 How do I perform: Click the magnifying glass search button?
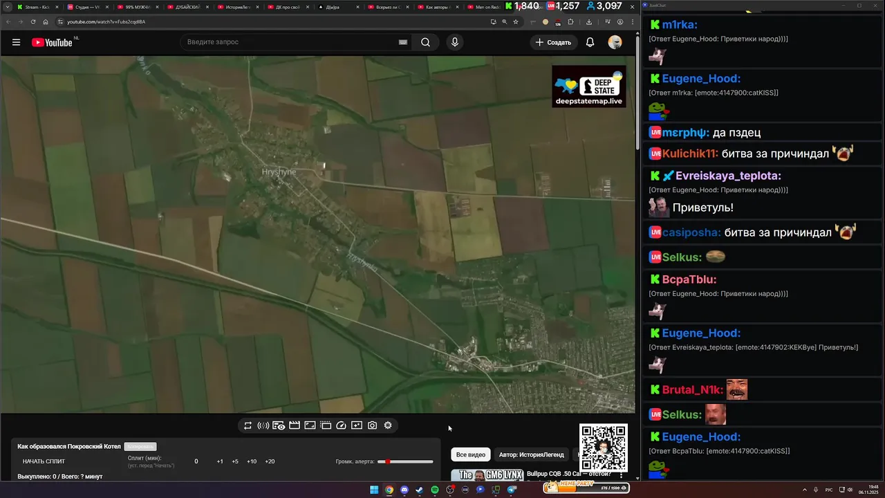coord(425,42)
